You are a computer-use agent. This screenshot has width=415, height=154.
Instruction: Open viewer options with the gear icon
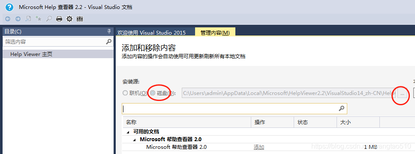click(x=69, y=19)
